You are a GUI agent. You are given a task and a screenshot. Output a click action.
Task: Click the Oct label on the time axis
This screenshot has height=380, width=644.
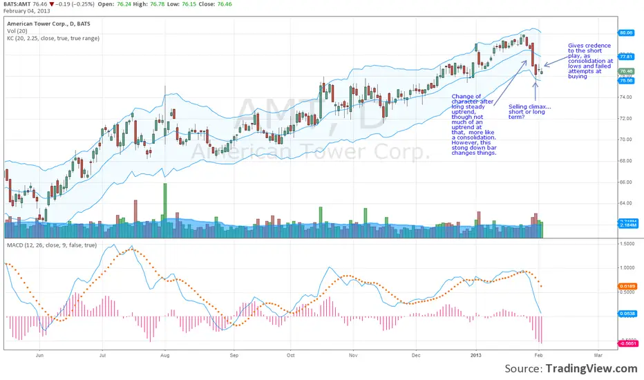click(x=290, y=355)
